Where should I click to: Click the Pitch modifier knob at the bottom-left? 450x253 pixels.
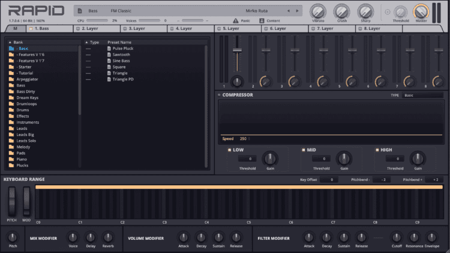pyautogui.click(x=13, y=237)
